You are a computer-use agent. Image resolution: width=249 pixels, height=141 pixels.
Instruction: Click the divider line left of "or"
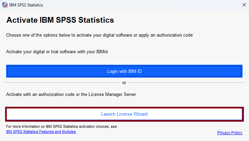(x=61, y=83)
